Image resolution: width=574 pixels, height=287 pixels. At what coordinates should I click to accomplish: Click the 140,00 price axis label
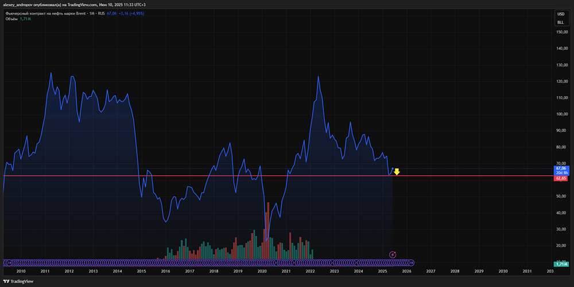point(562,48)
